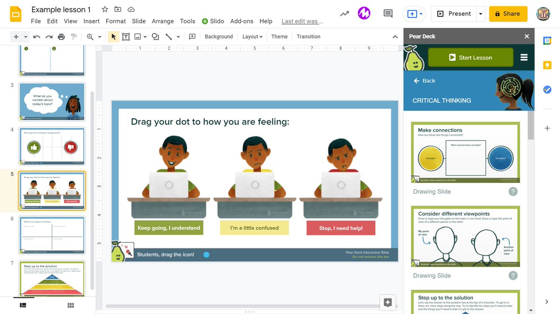559x314 pixels.
Task: Click the paint format icon
Action: (73, 37)
